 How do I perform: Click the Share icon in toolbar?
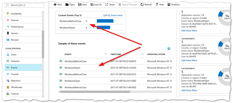107,5
